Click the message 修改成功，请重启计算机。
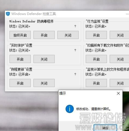Viewport: 129px width, 131px height. 93,109
